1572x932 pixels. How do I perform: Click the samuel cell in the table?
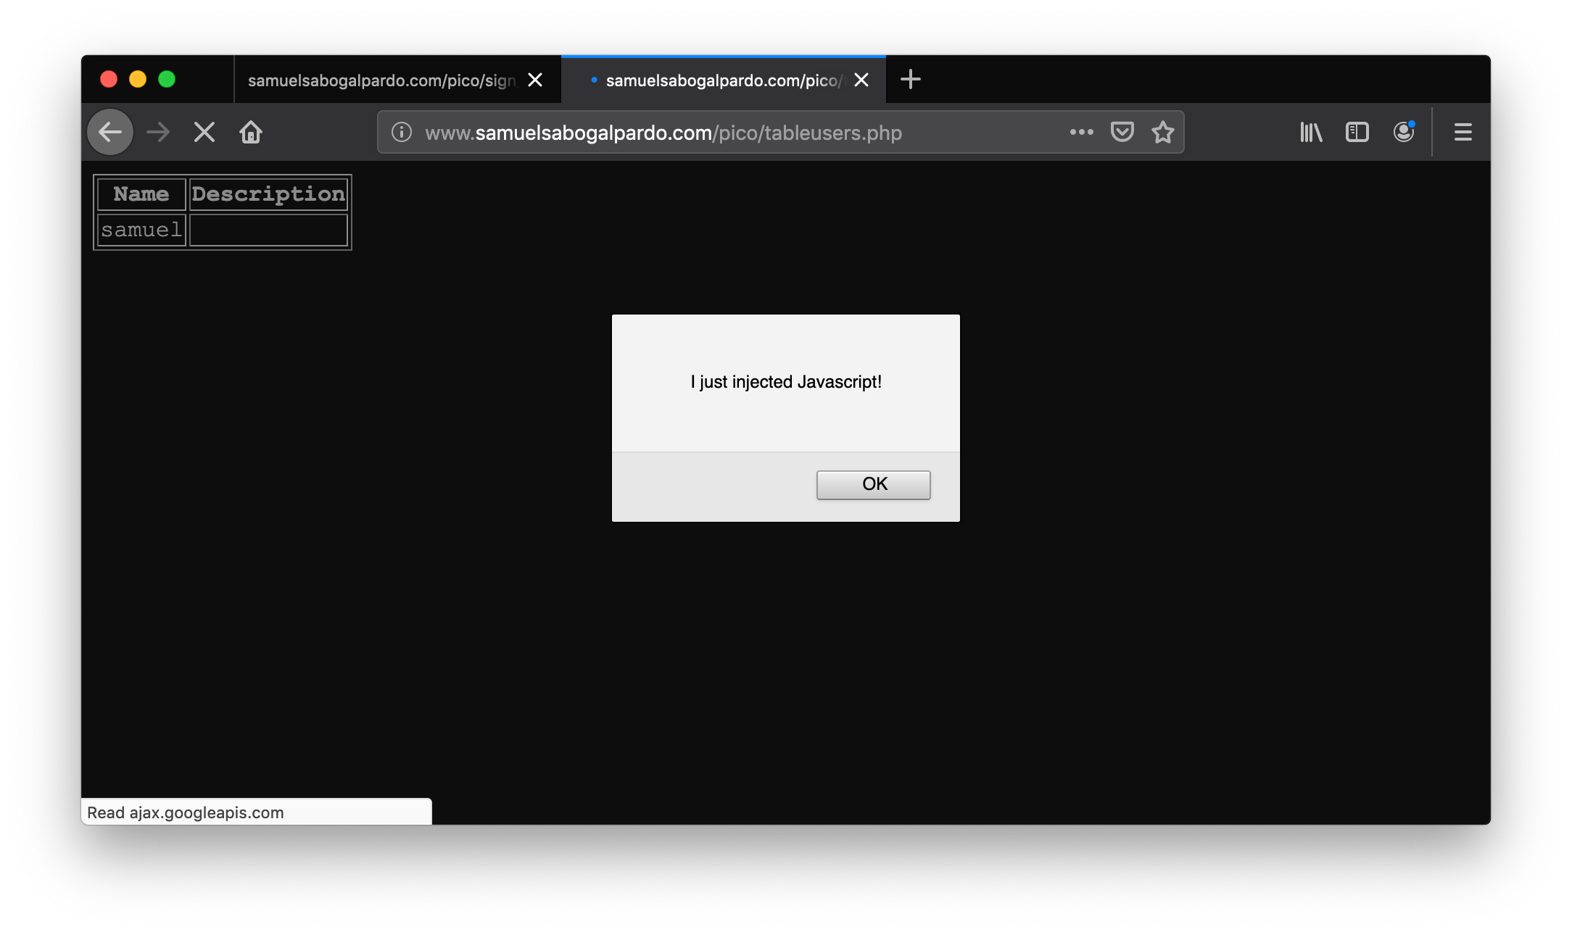click(141, 230)
